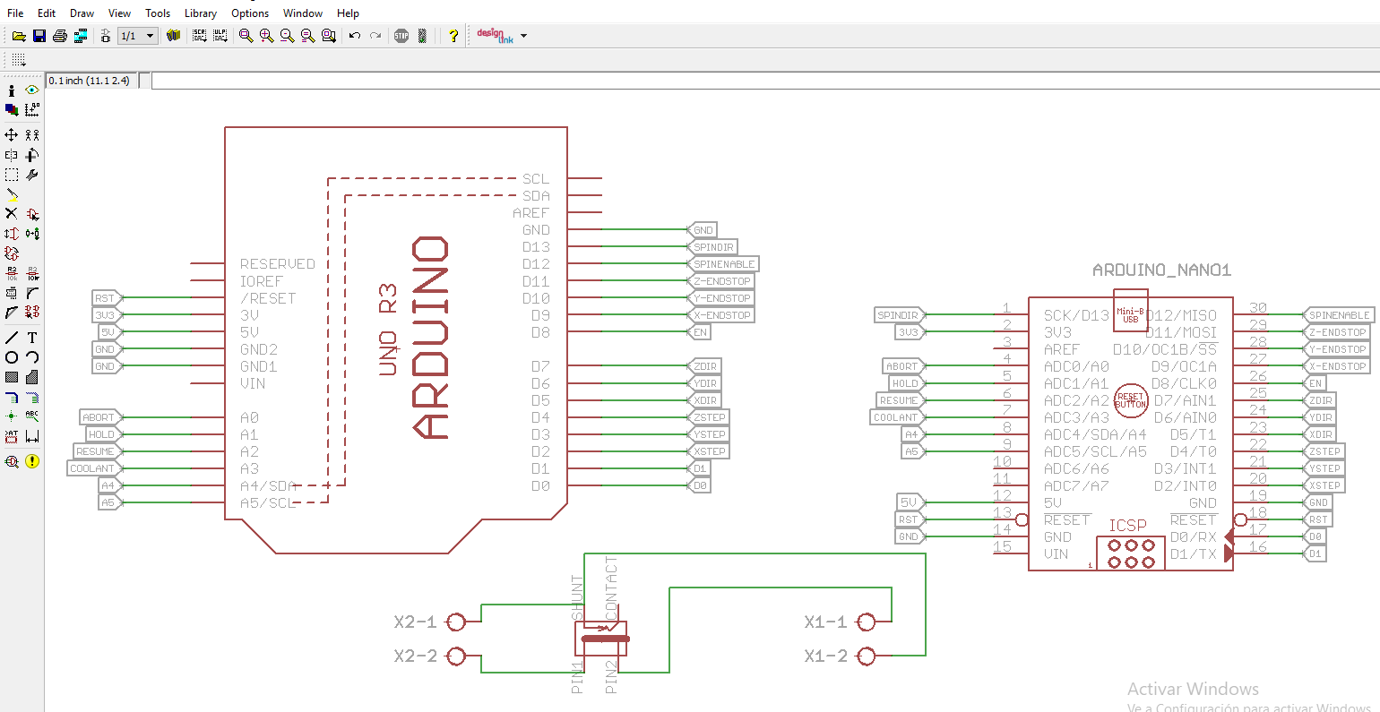Select the Junction tool
Image resolution: width=1380 pixels, height=712 pixels.
12,416
